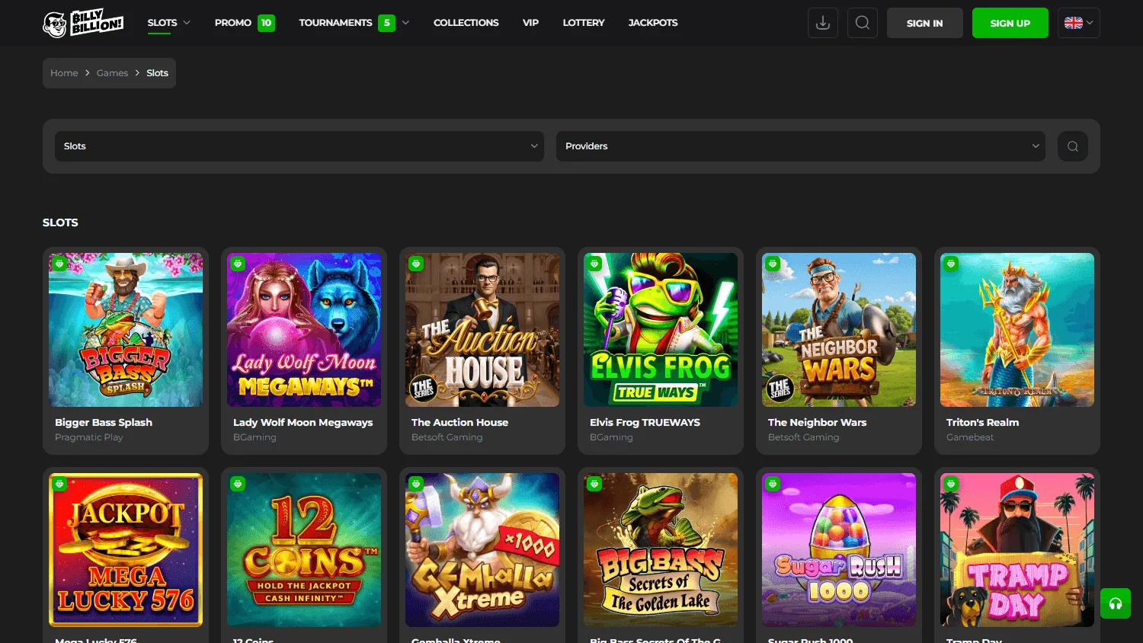The height and width of the screenshot is (643, 1143).
Task: Open Elvis Frog TRUEWAYS game thumbnail
Action: point(661,330)
